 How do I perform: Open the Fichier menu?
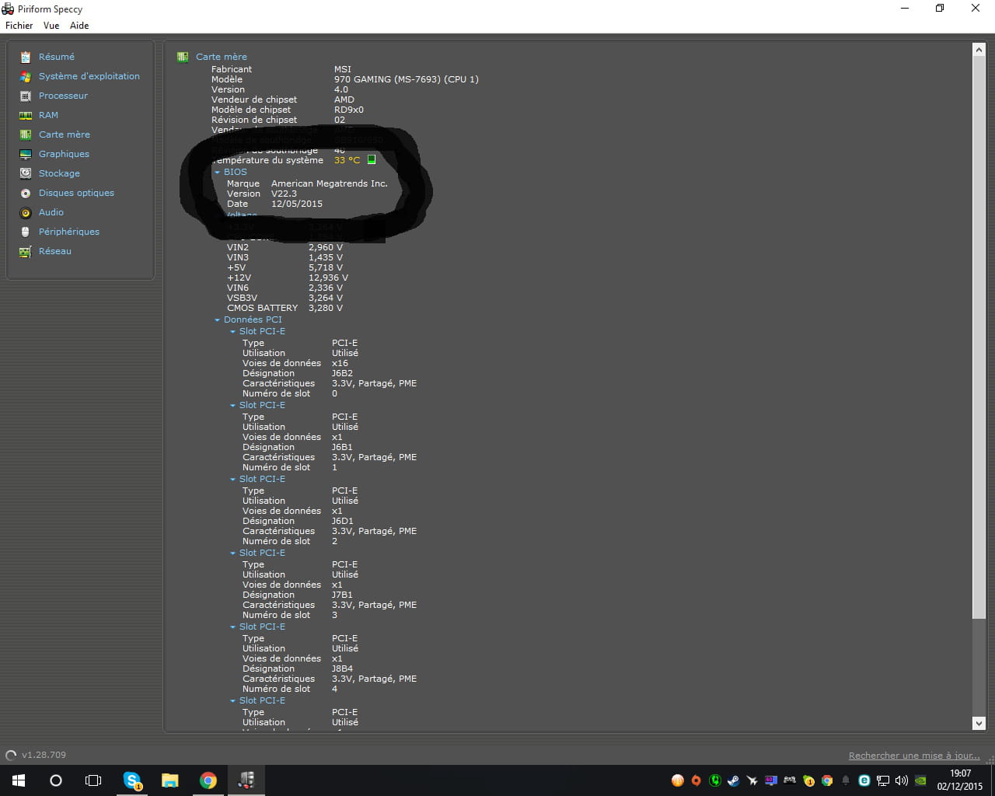19,26
